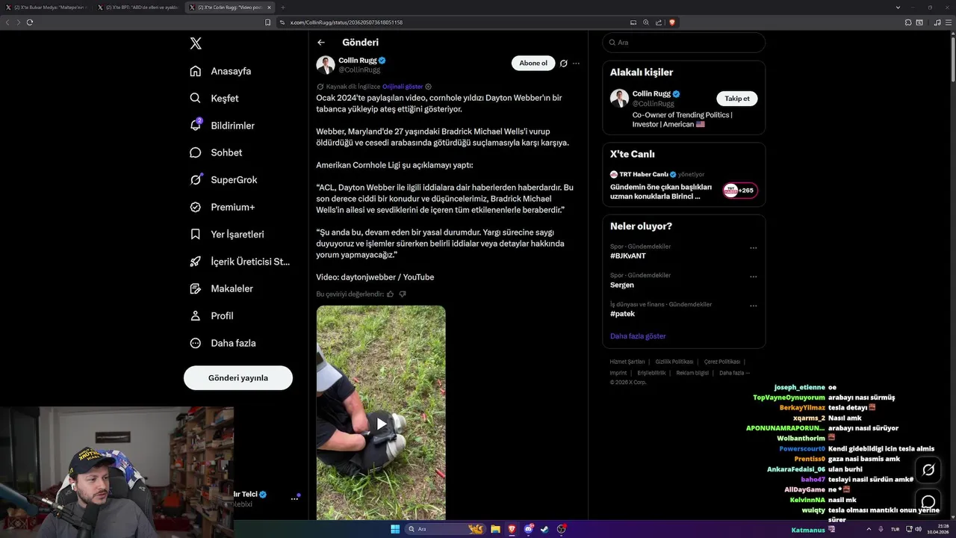The width and height of the screenshot is (956, 538).
Task: Open İçerik Üreticisi Stüdyosu item
Action: point(240,262)
